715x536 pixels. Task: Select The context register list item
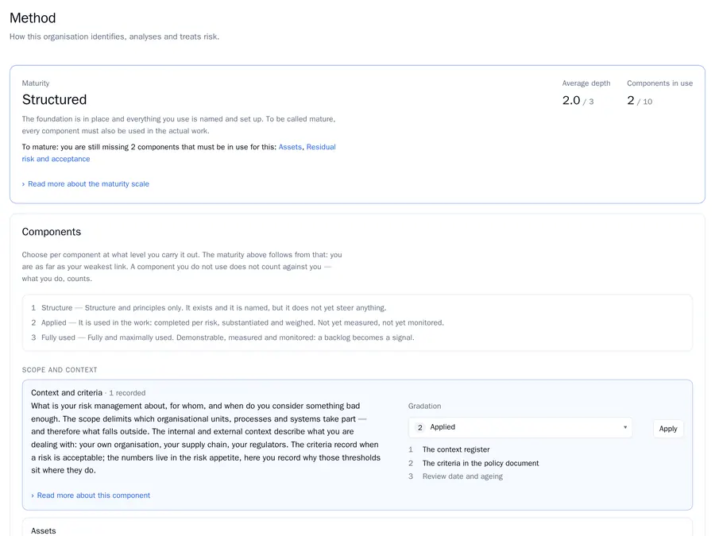456,449
